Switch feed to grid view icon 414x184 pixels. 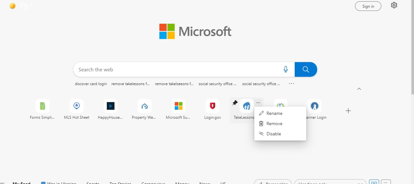click(x=374, y=182)
